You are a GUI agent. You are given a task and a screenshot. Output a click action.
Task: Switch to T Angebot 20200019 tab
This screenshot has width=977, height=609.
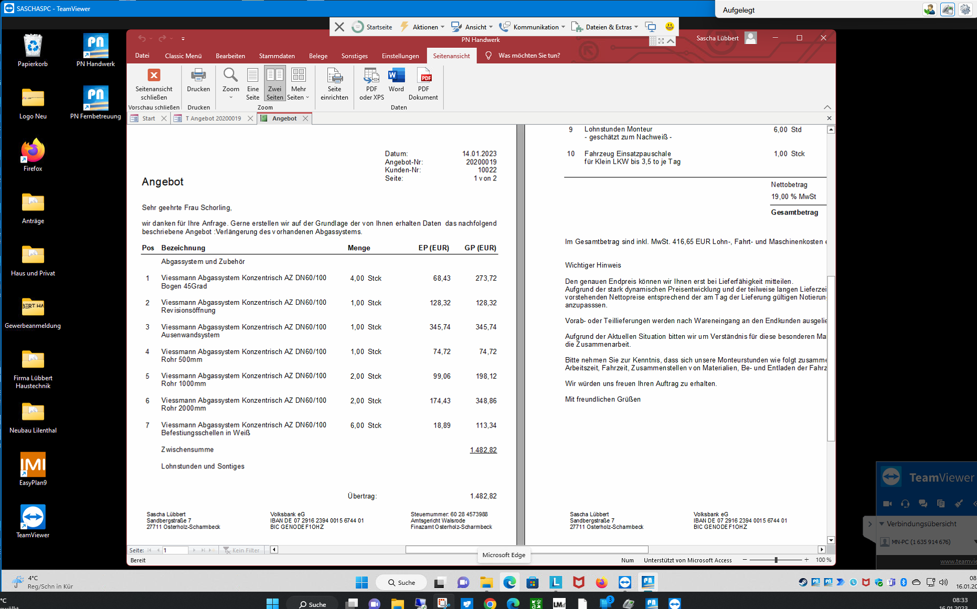pyautogui.click(x=213, y=119)
